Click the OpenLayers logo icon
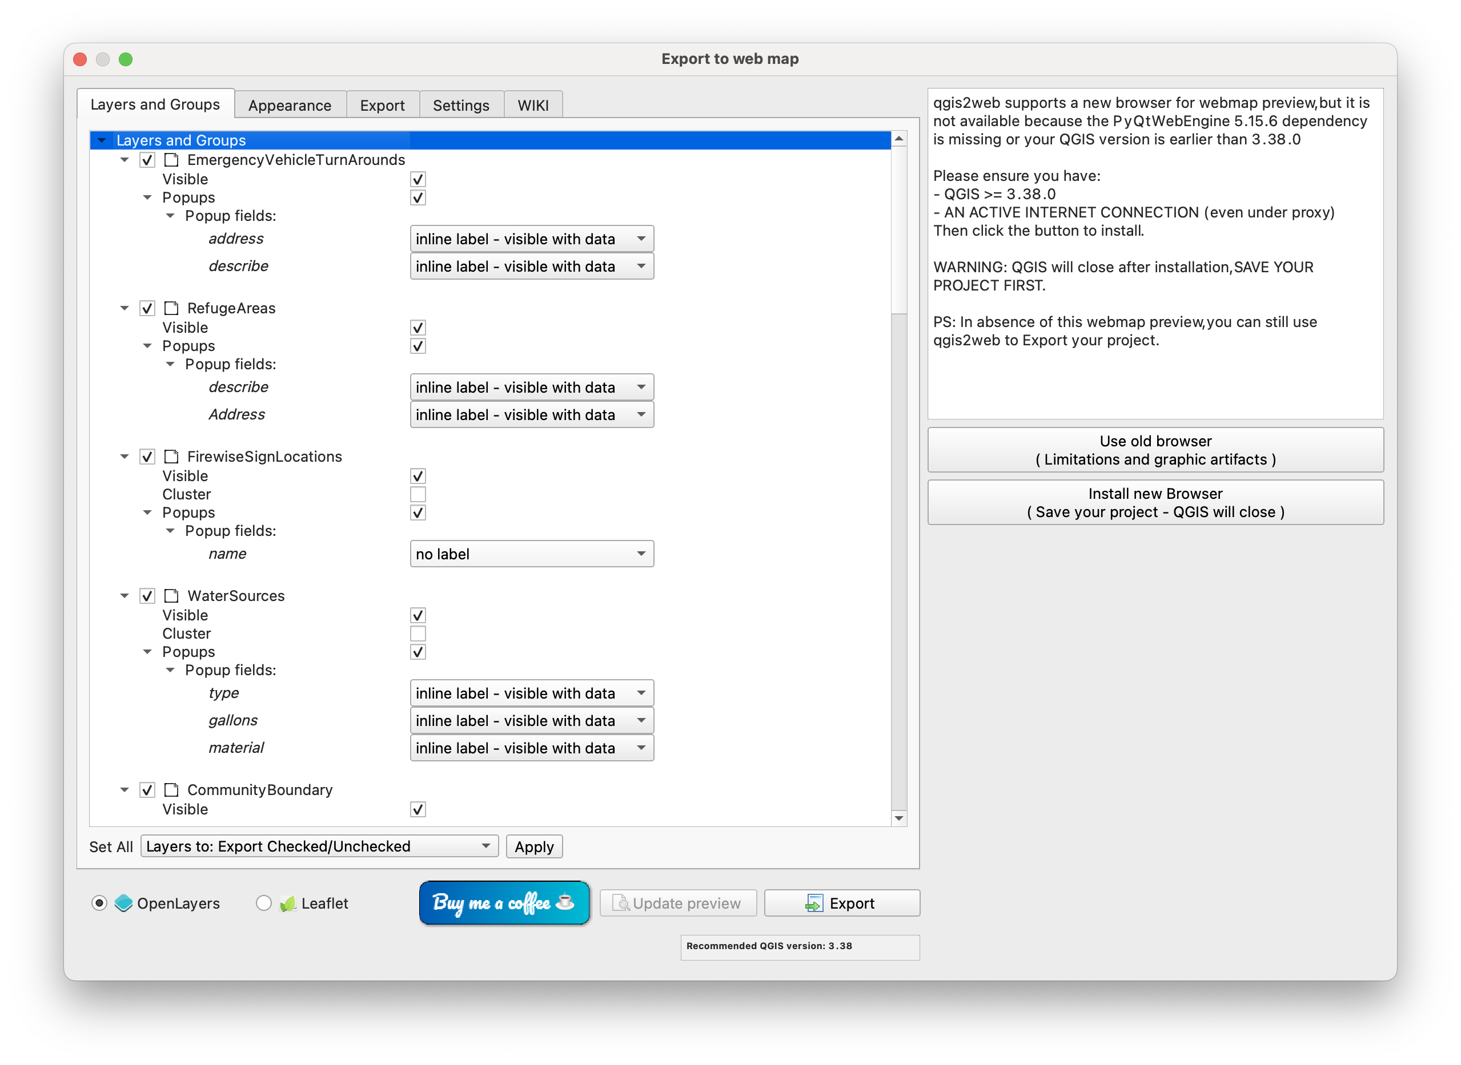This screenshot has height=1065, width=1461. pos(123,903)
